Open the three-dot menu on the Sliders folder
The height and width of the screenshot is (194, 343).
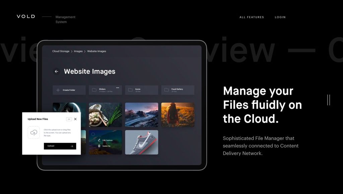(x=118, y=88)
